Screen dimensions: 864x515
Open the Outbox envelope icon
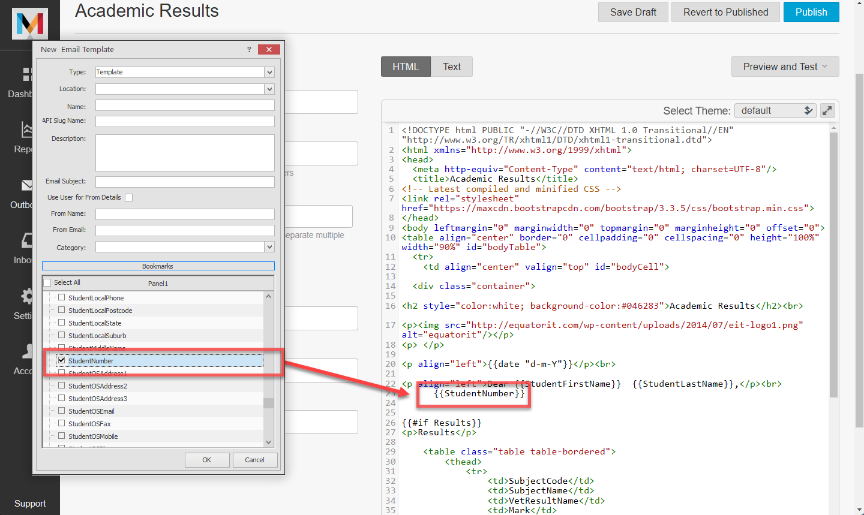tap(26, 185)
